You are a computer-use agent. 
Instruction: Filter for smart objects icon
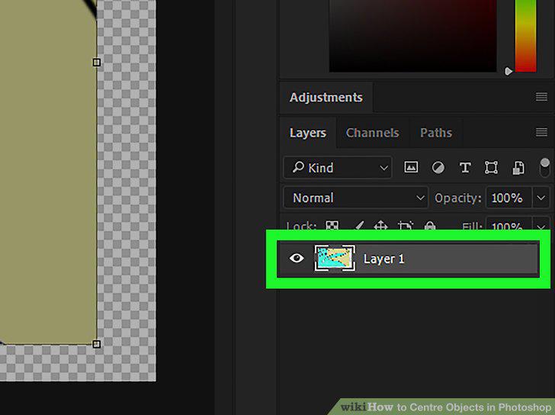coord(518,168)
